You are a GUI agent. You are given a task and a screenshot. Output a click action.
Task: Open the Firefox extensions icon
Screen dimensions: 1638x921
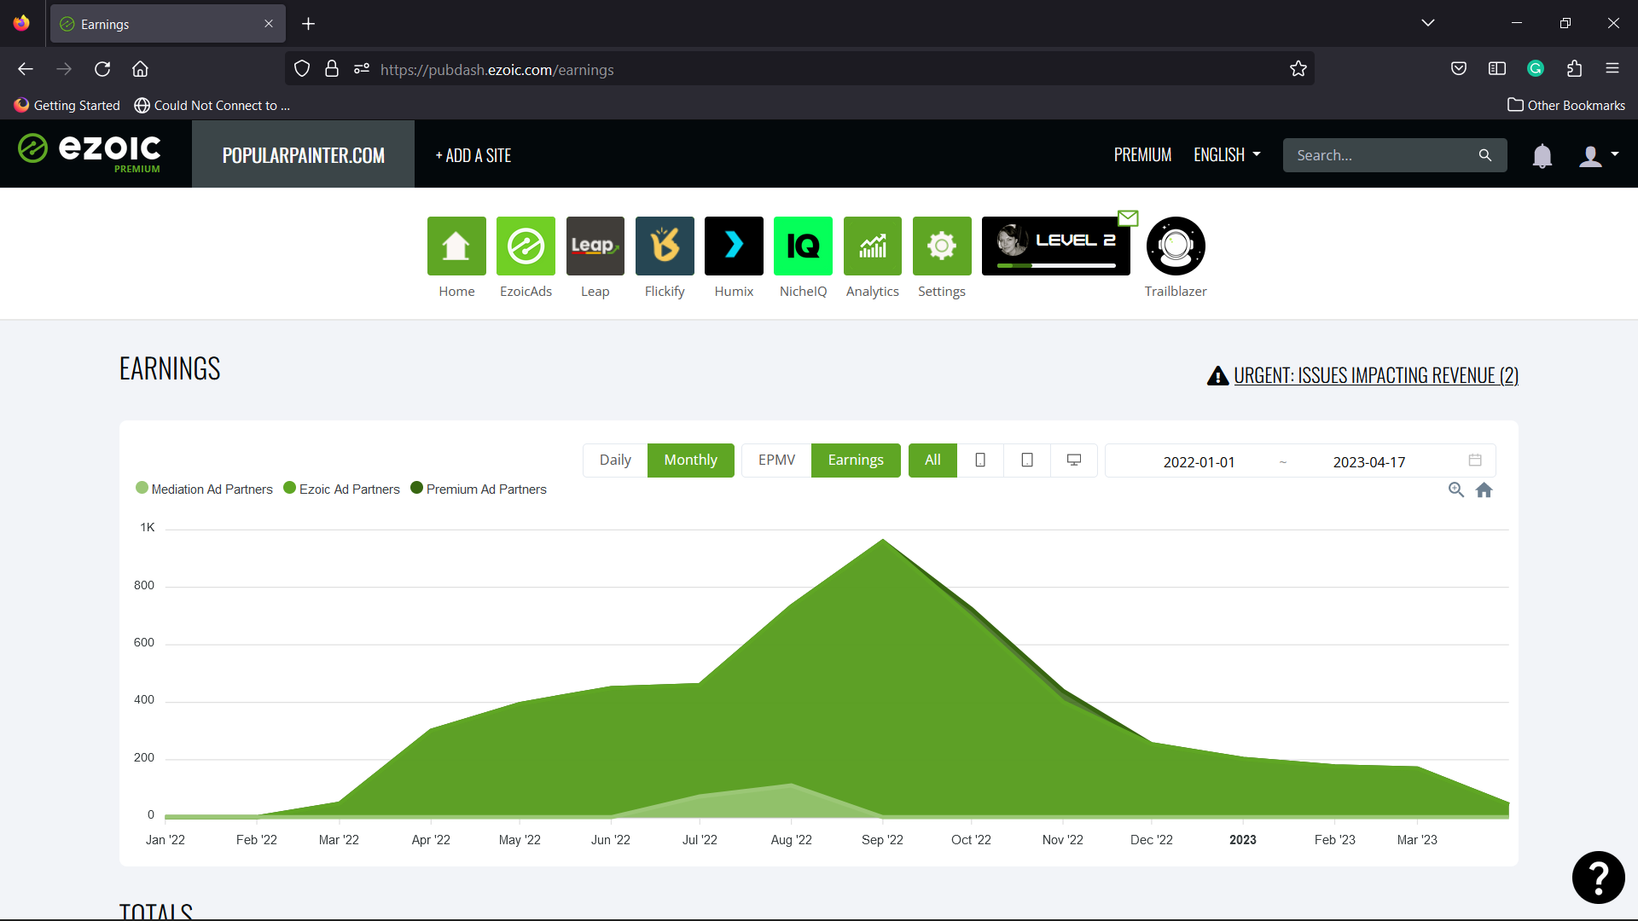click(1574, 69)
